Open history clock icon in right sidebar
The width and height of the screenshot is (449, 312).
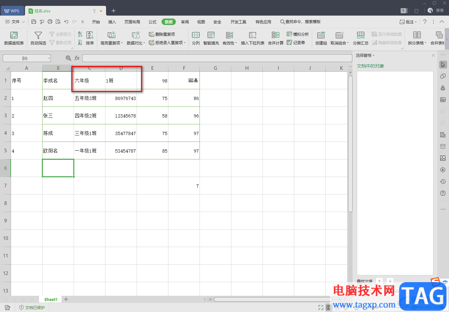click(x=443, y=181)
